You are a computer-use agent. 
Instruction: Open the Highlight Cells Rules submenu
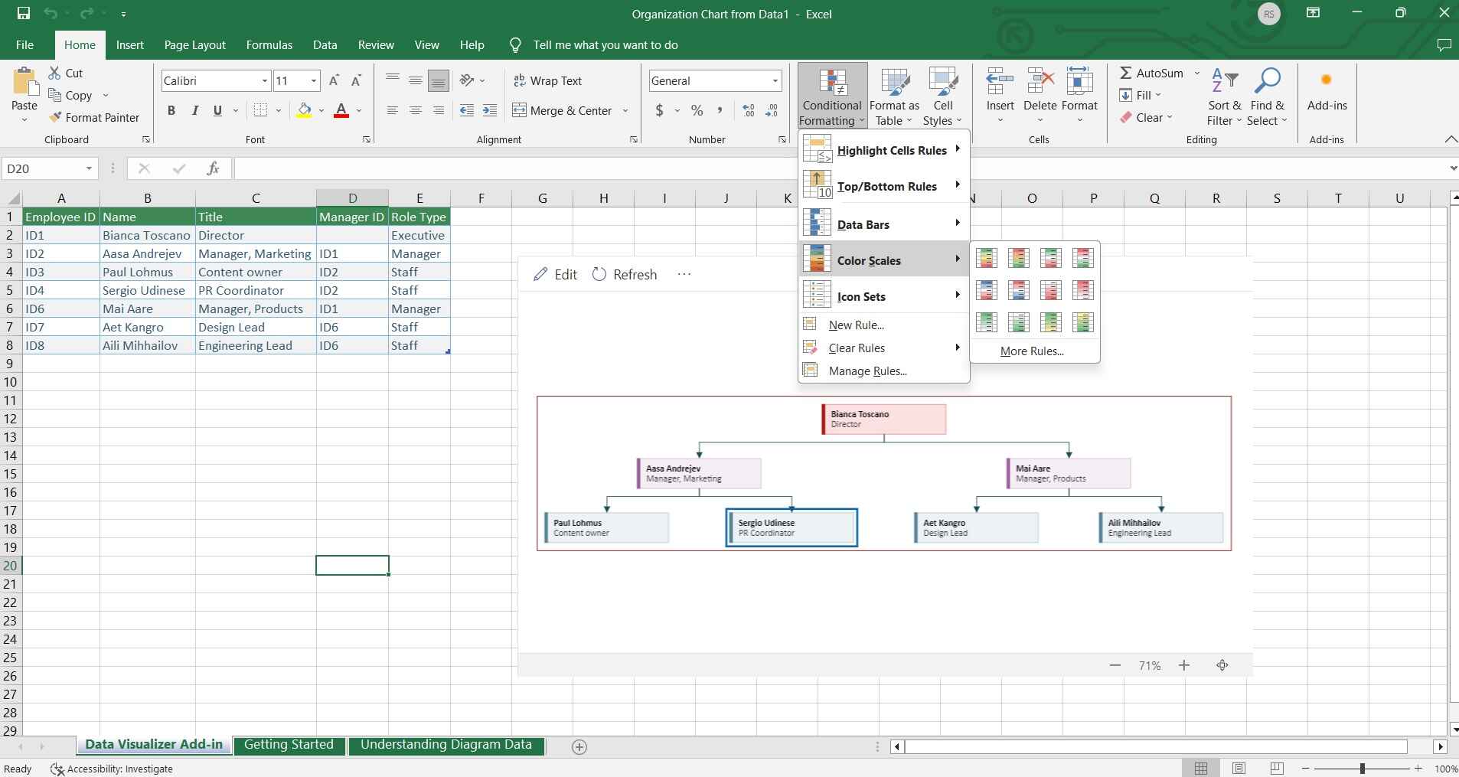(884, 150)
